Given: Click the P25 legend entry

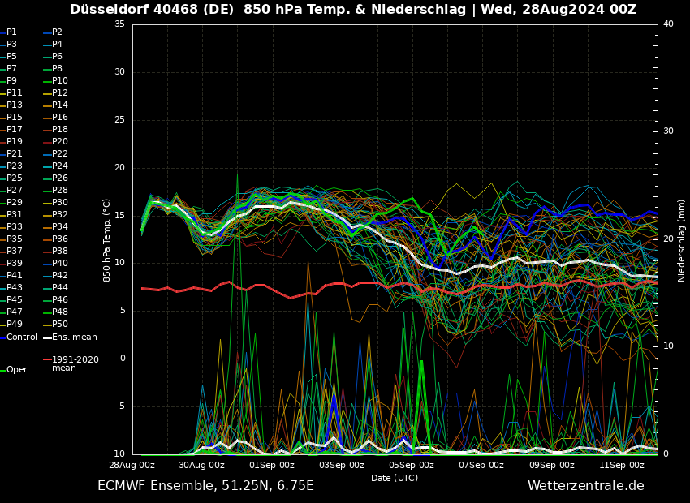Looking at the screenshot, I should coord(15,178).
